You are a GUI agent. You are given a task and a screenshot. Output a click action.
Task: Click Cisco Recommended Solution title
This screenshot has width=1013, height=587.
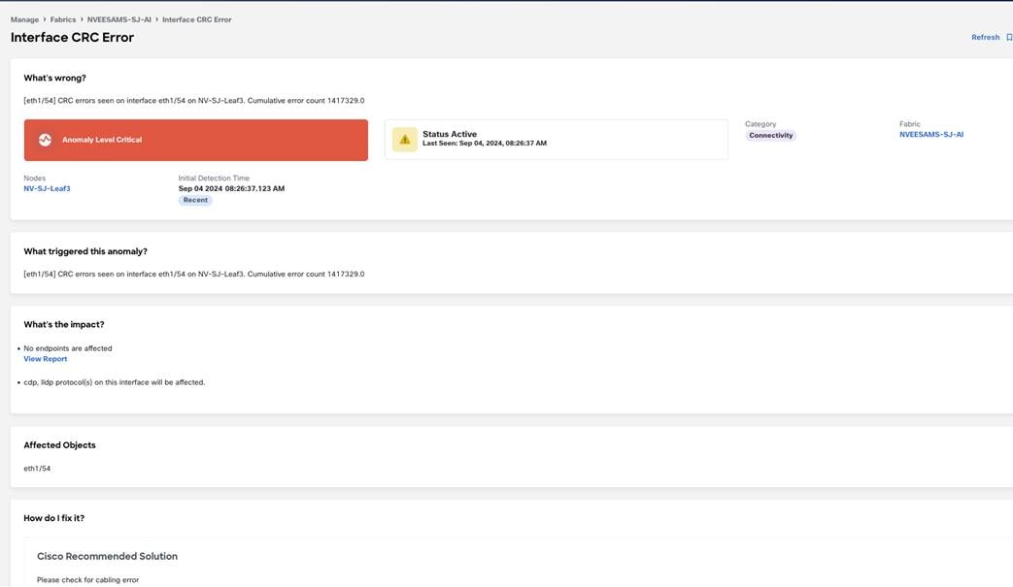[107, 556]
